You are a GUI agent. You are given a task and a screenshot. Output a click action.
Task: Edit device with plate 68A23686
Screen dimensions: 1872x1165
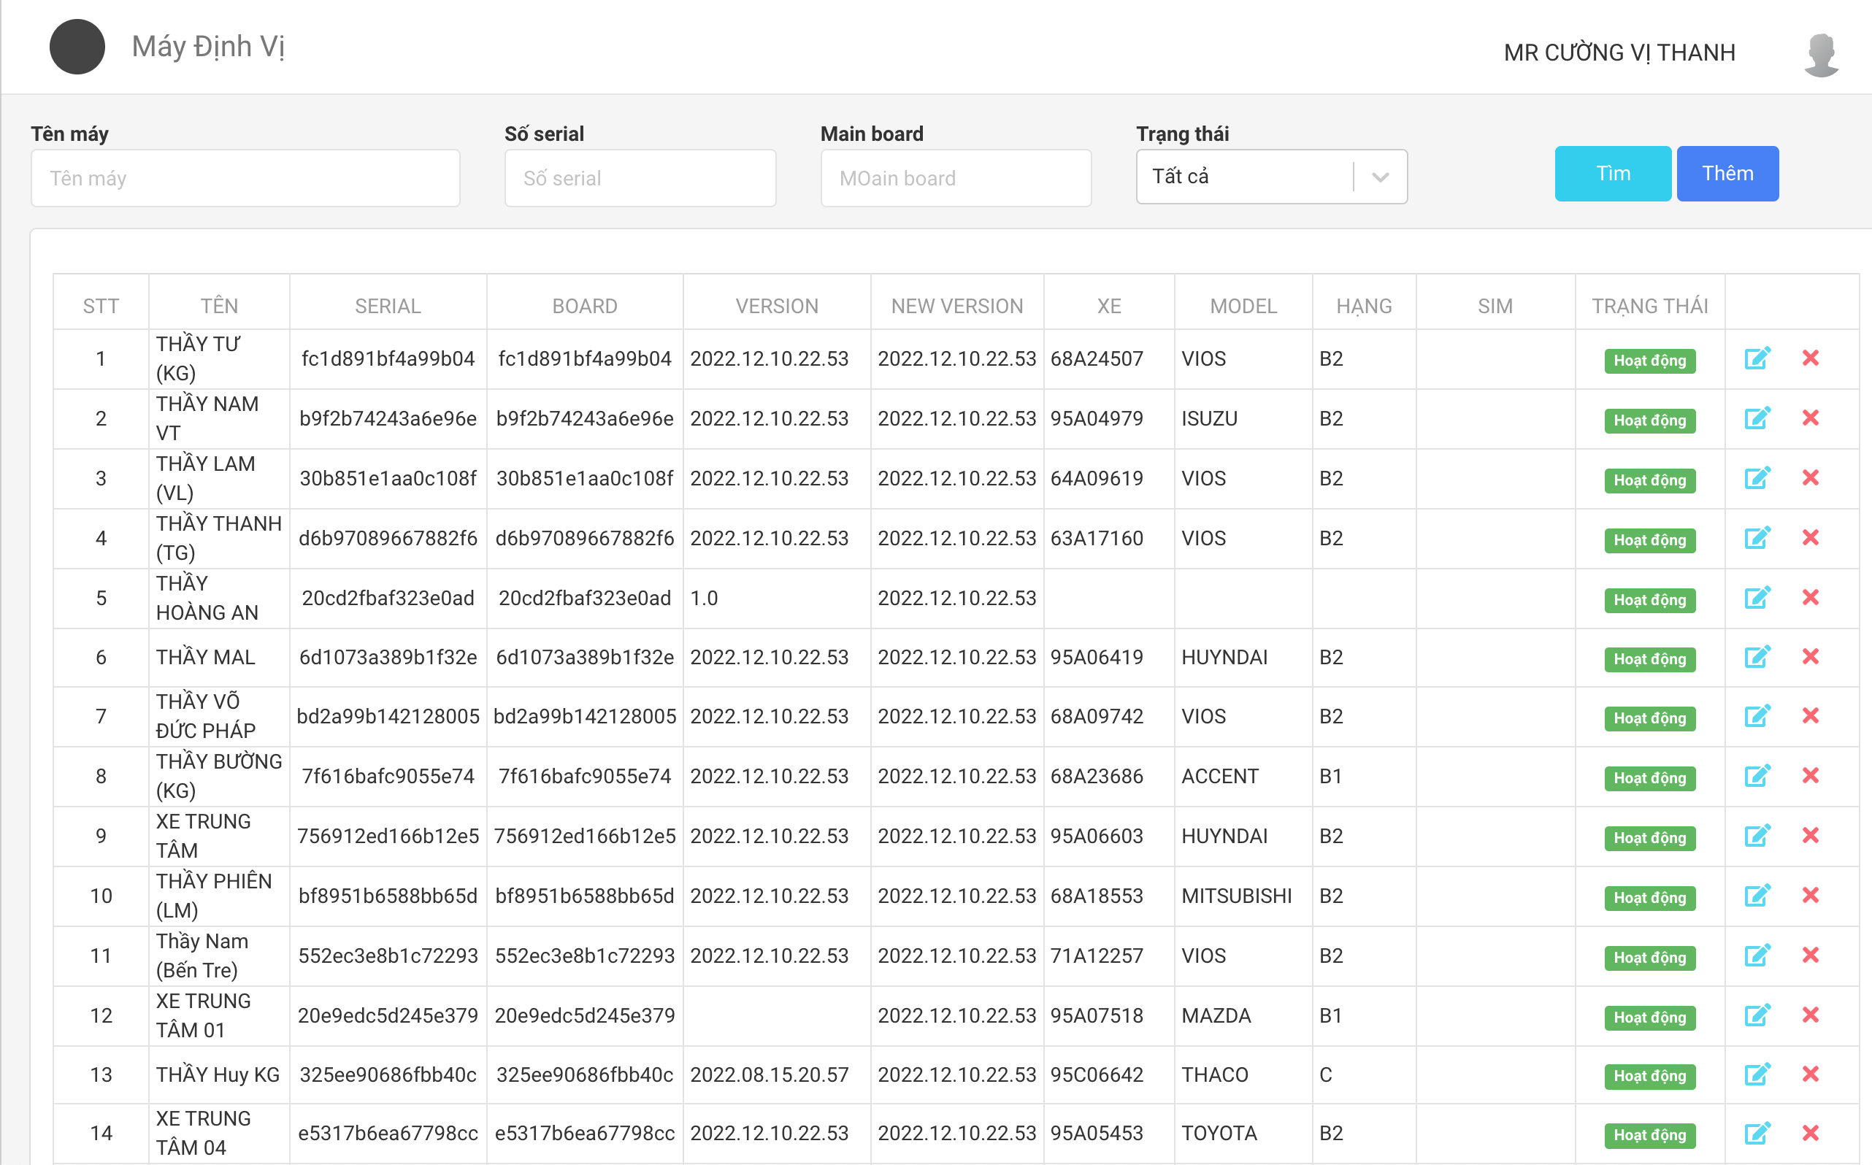tap(1757, 776)
